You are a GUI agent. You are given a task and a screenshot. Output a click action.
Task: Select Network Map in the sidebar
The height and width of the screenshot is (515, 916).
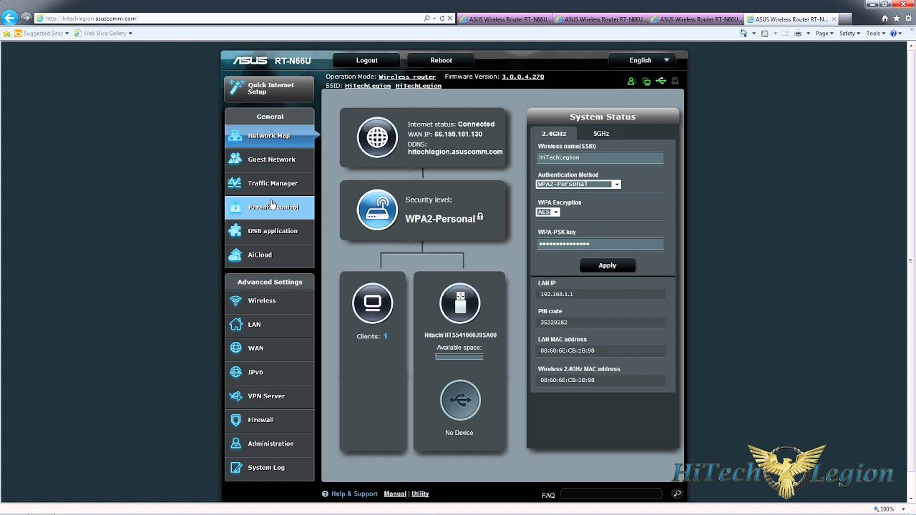coord(269,136)
